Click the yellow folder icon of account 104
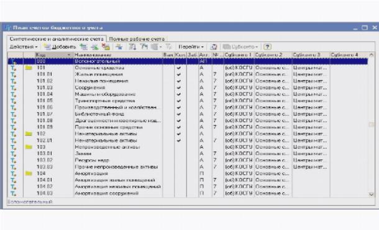379x230 pixels. (x=29, y=174)
